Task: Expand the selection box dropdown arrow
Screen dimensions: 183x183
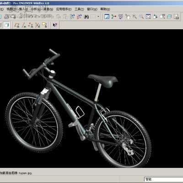Action: click(98, 16)
